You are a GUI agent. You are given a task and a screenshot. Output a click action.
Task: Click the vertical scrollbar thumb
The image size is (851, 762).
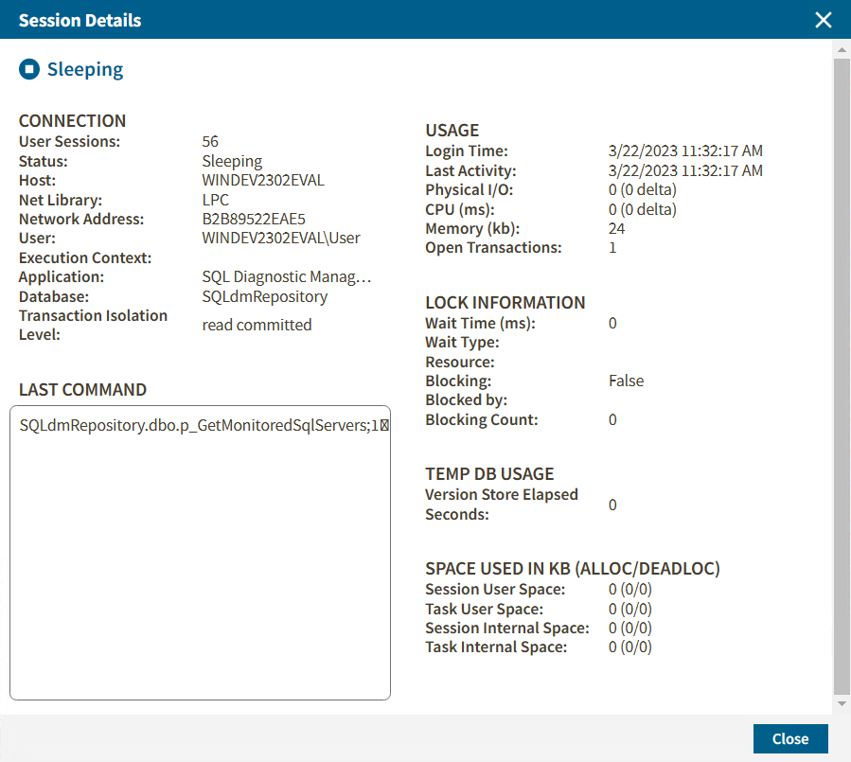(842, 376)
